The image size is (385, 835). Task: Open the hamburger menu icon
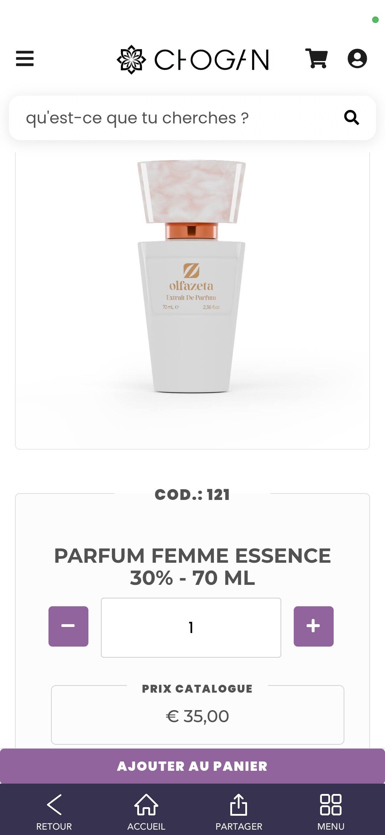25,59
